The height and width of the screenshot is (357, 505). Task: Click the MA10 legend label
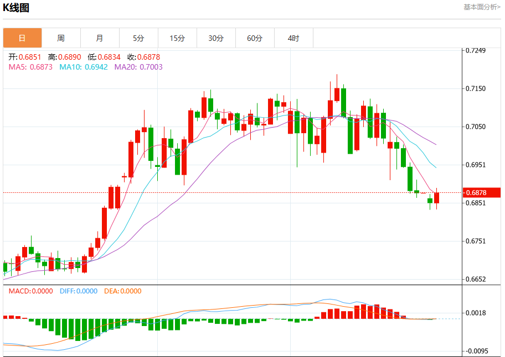click(84, 67)
